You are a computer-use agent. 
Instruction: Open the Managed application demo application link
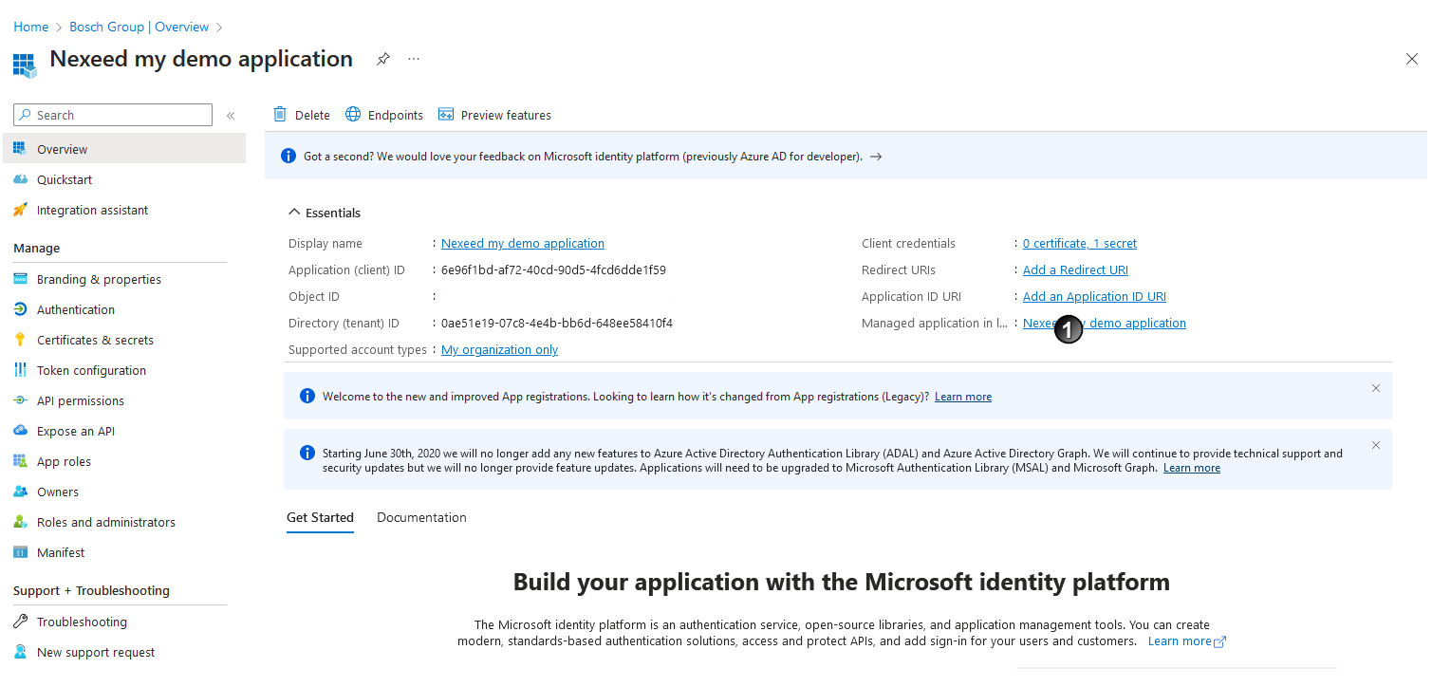tap(1105, 324)
